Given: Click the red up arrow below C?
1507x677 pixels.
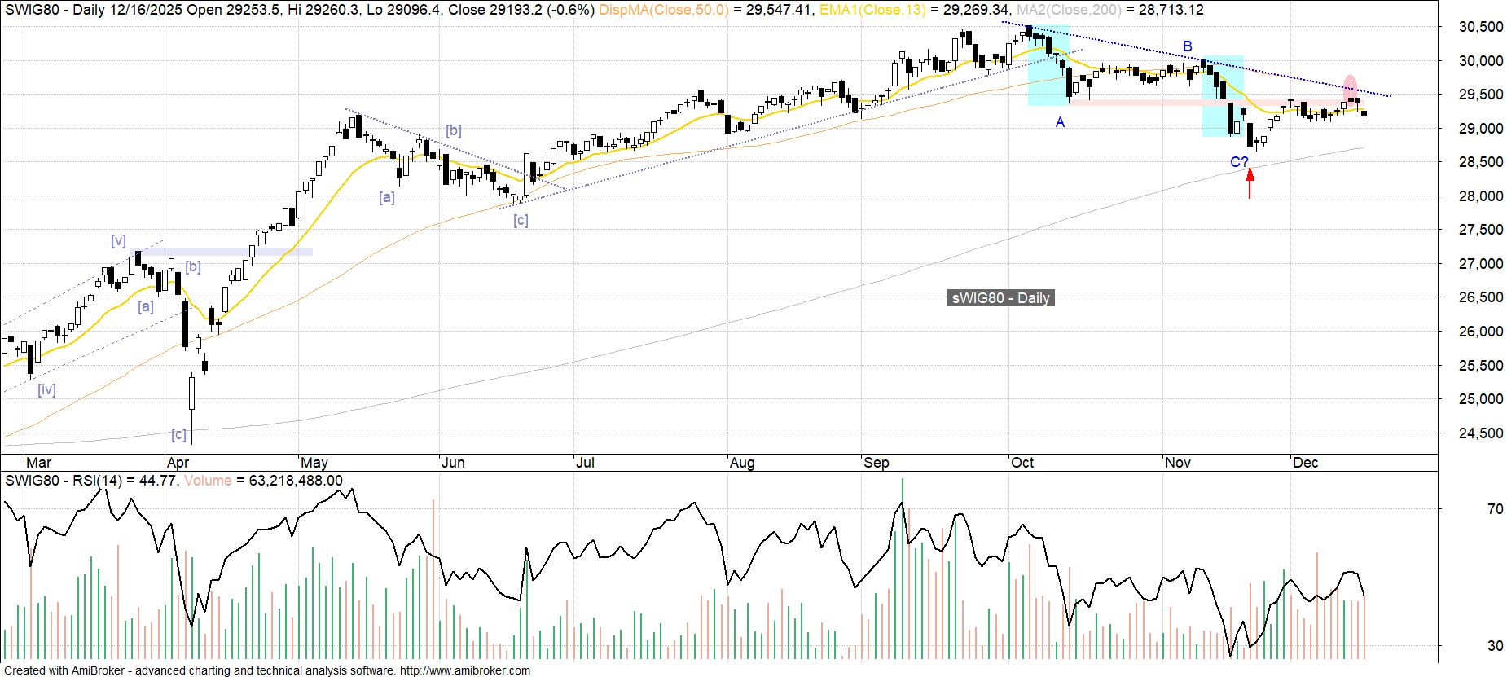Looking at the screenshot, I should [x=1250, y=183].
